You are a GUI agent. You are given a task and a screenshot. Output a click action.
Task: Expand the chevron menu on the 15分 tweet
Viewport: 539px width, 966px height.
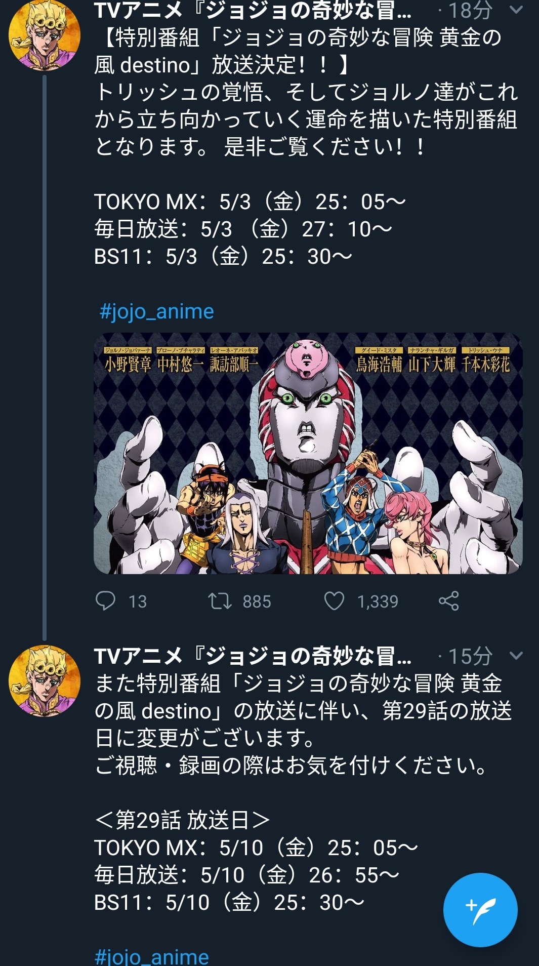coord(516,656)
